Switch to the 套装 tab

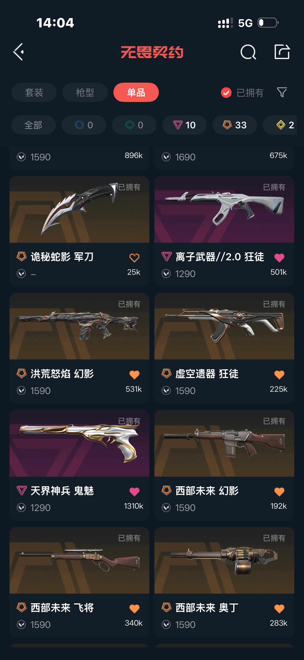pos(34,92)
